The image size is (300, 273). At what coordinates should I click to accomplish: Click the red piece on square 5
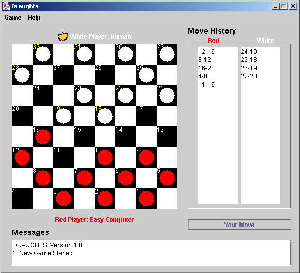pyautogui.click(x=167, y=178)
